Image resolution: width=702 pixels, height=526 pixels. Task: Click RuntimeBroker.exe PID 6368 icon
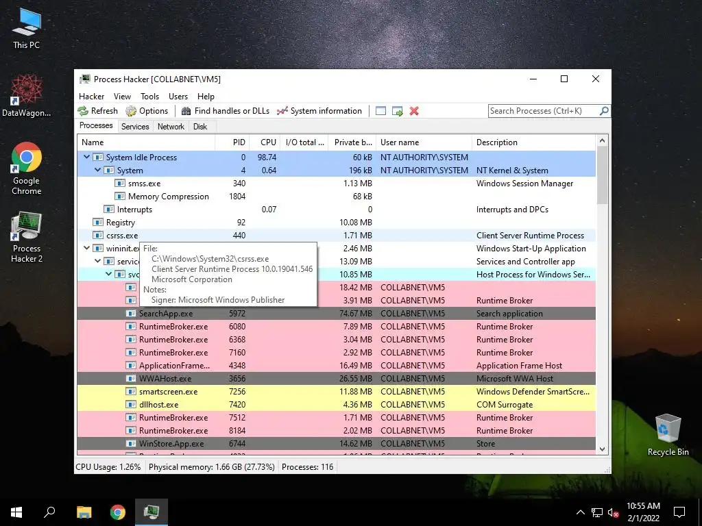(x=131, y=339)
